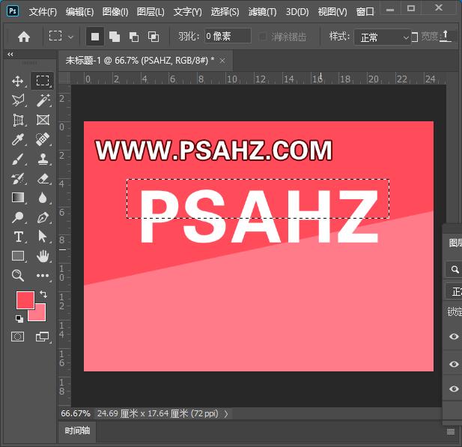Select the Brush tool
Image resolution: width=462 pixels, height=447 pixels.
(18, 159)
